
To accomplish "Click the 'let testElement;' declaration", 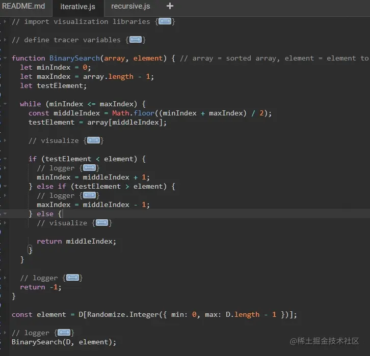I will coord(54,86).
